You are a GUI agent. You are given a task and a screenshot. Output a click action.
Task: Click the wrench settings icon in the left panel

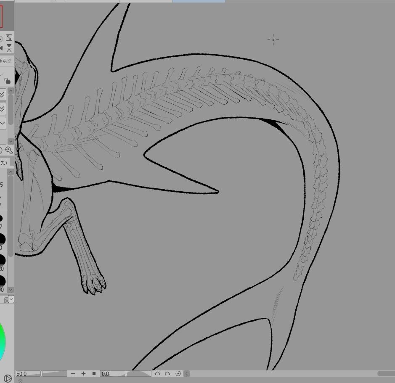point(9,151)
